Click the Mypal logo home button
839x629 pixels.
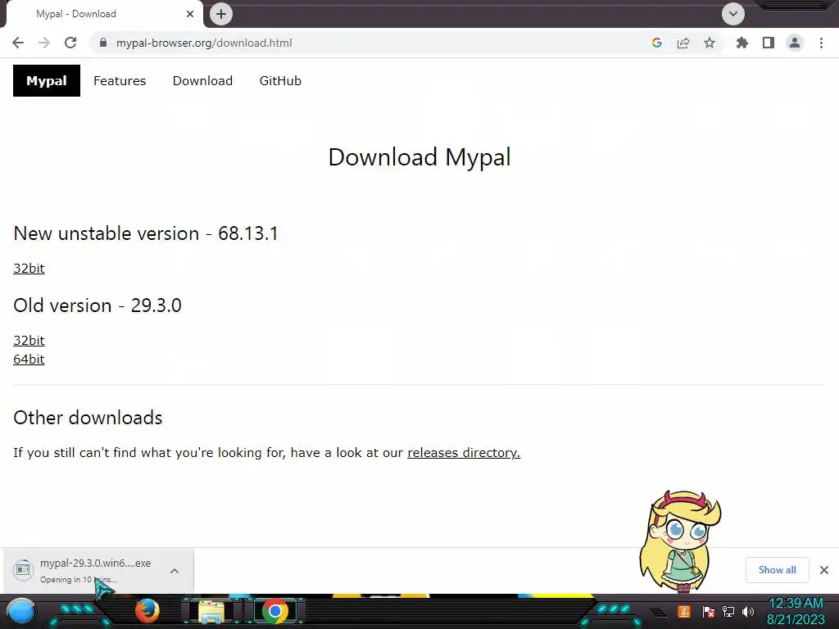(x=47, y=81)
